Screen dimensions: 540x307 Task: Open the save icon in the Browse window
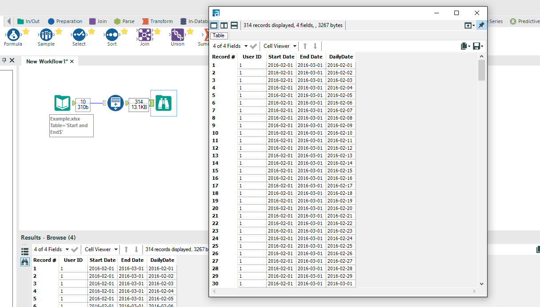click(x=476, y=46)
